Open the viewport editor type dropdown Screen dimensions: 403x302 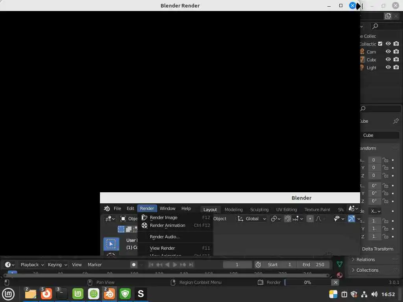tap(110, 219)
